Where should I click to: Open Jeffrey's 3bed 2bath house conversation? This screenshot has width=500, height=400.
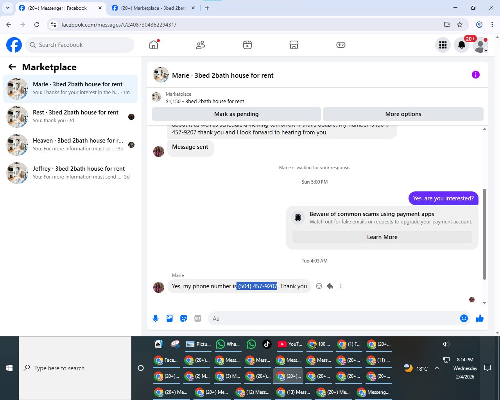click(70, 173)
